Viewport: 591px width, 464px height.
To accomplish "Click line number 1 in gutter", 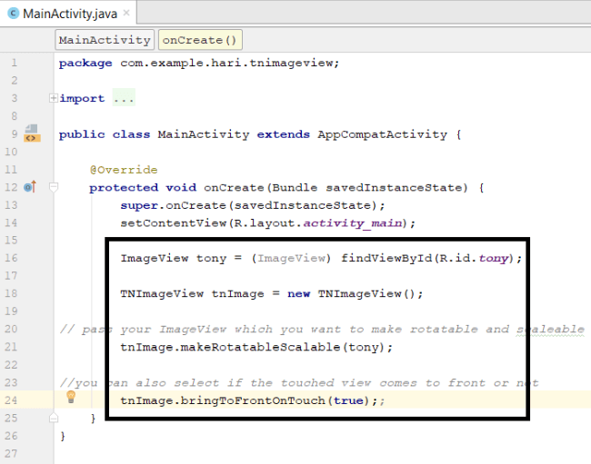I will (14, 63).
